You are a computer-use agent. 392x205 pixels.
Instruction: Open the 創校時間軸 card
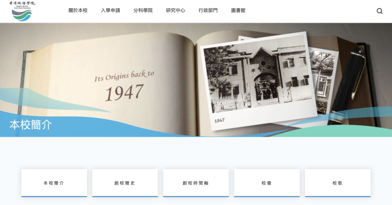click(x=196, y=183)
